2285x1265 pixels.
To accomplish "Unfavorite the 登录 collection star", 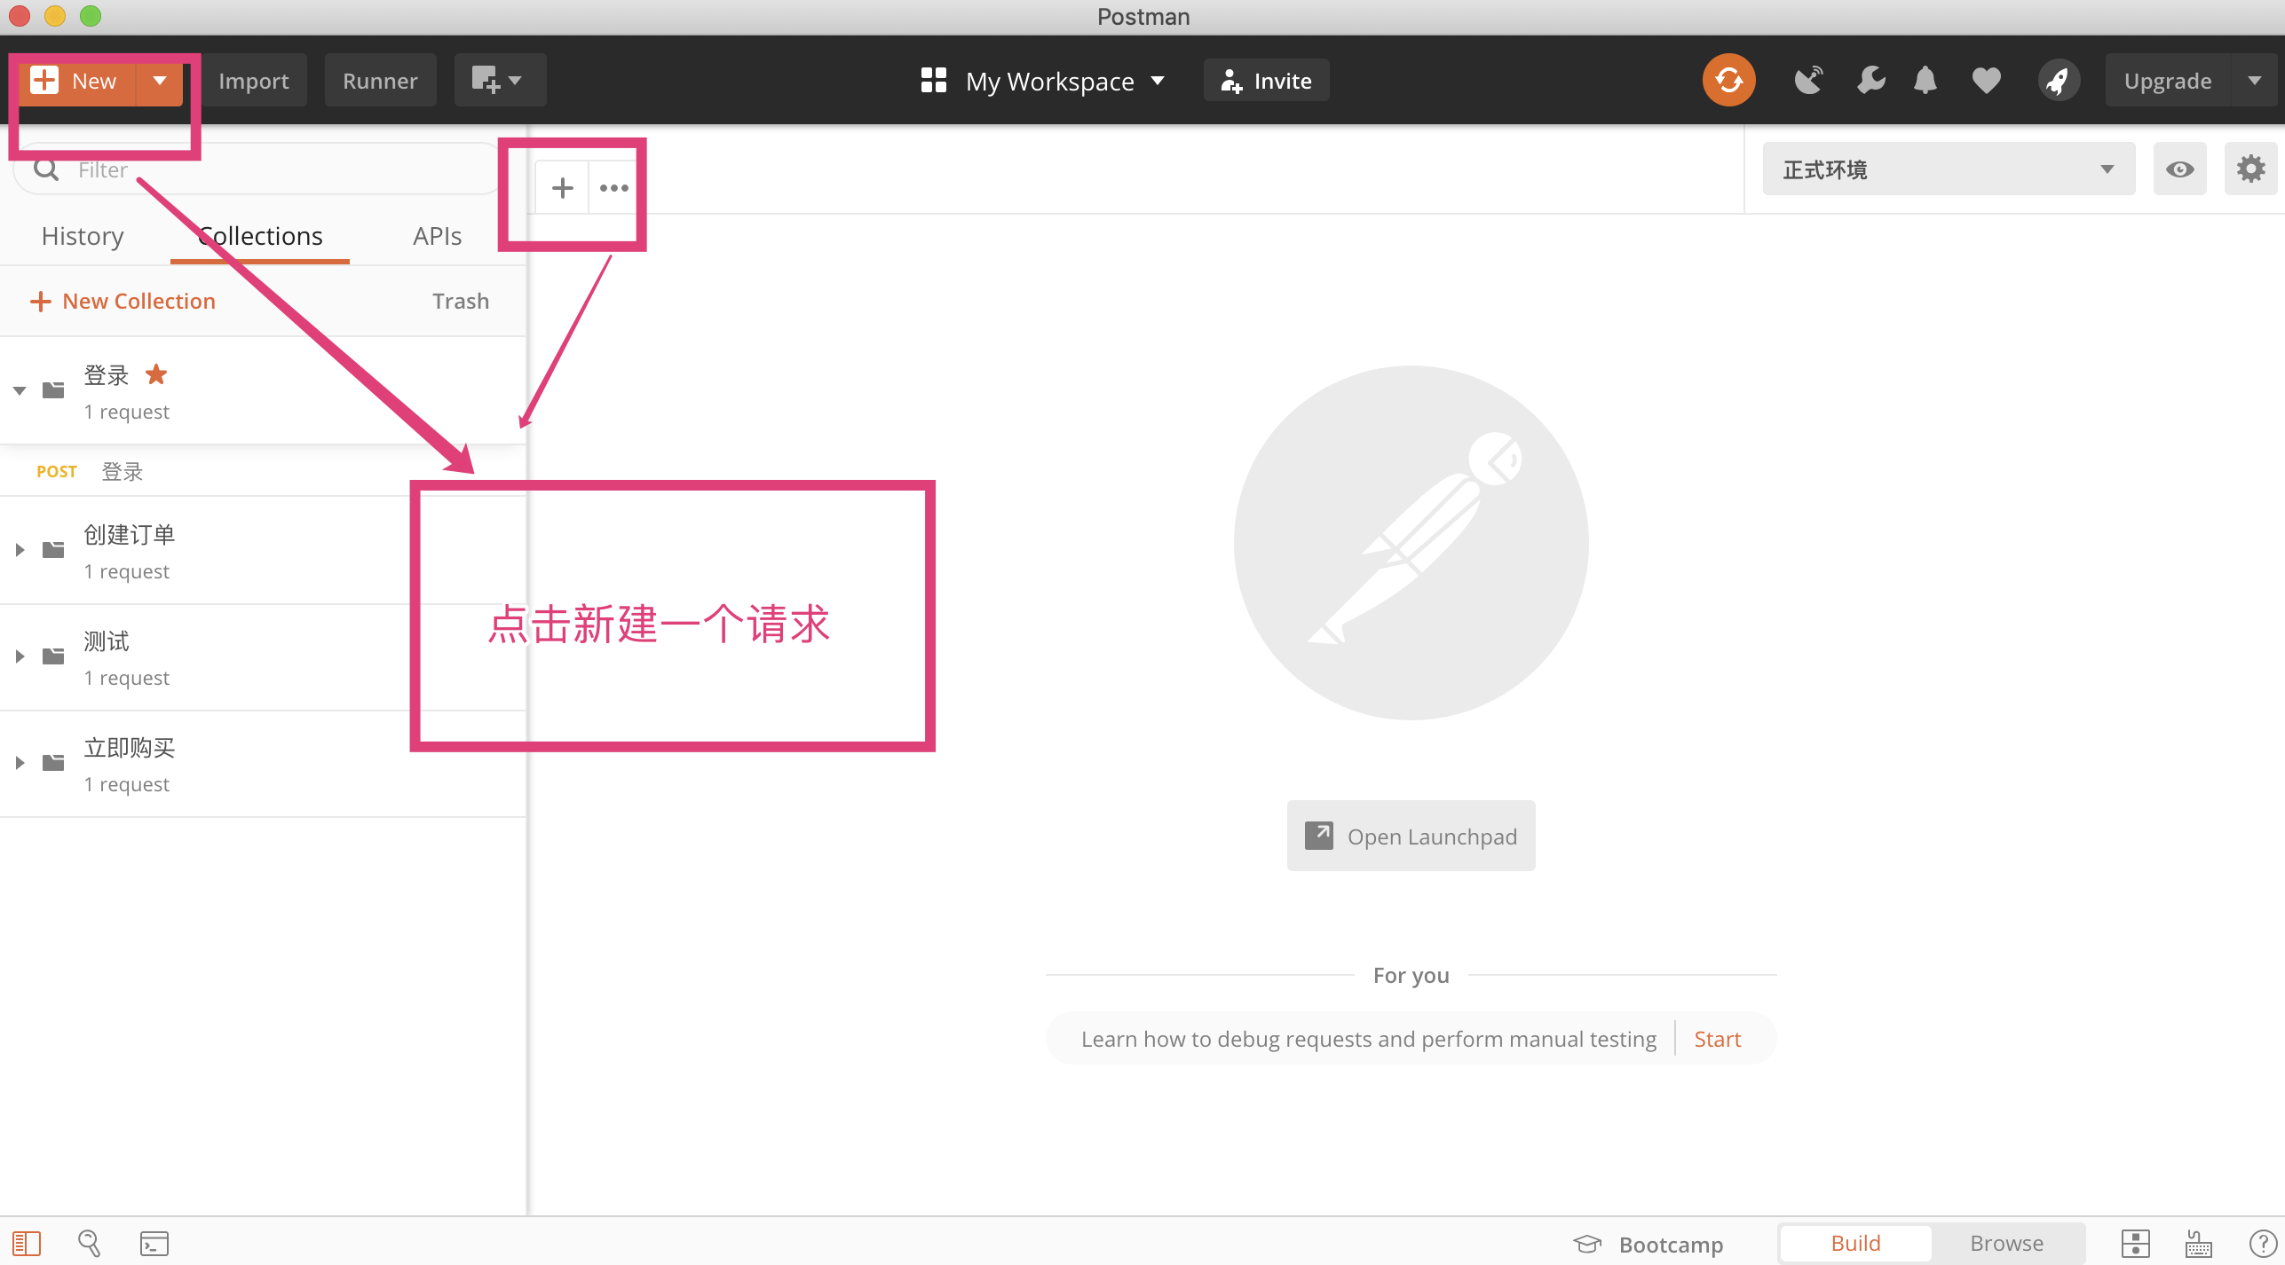I will (x=156, y=374).
